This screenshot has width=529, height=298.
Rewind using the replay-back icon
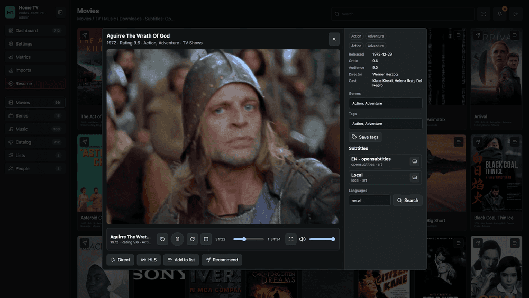pyautogui.click(x=162, y=239)
